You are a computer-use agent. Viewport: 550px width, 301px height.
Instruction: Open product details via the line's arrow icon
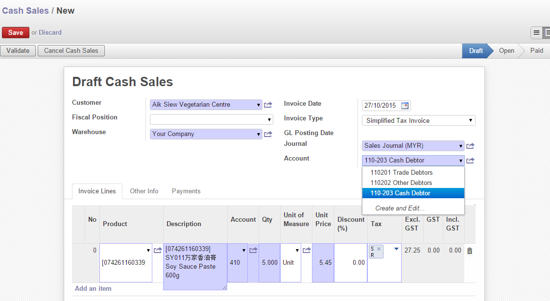(158, 250)
